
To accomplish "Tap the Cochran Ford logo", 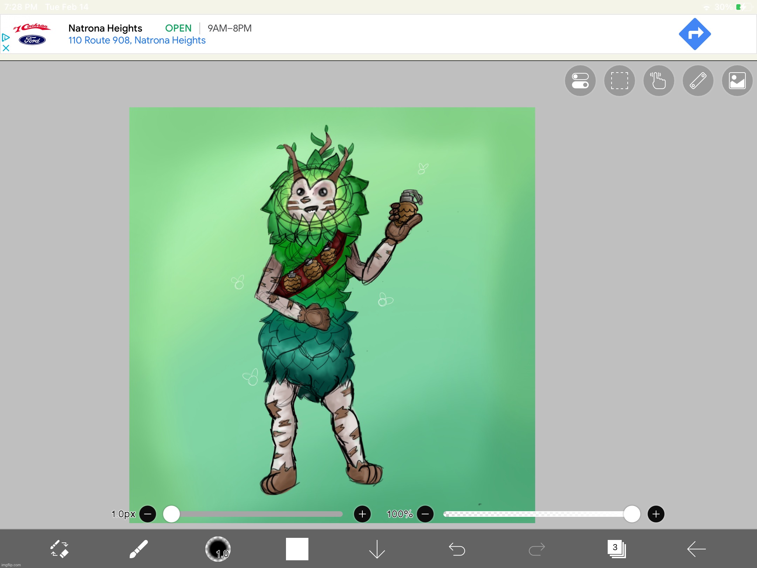I will point(32,34).
